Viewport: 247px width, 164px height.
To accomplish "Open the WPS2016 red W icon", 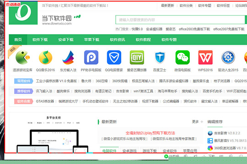I will [205, 57].
